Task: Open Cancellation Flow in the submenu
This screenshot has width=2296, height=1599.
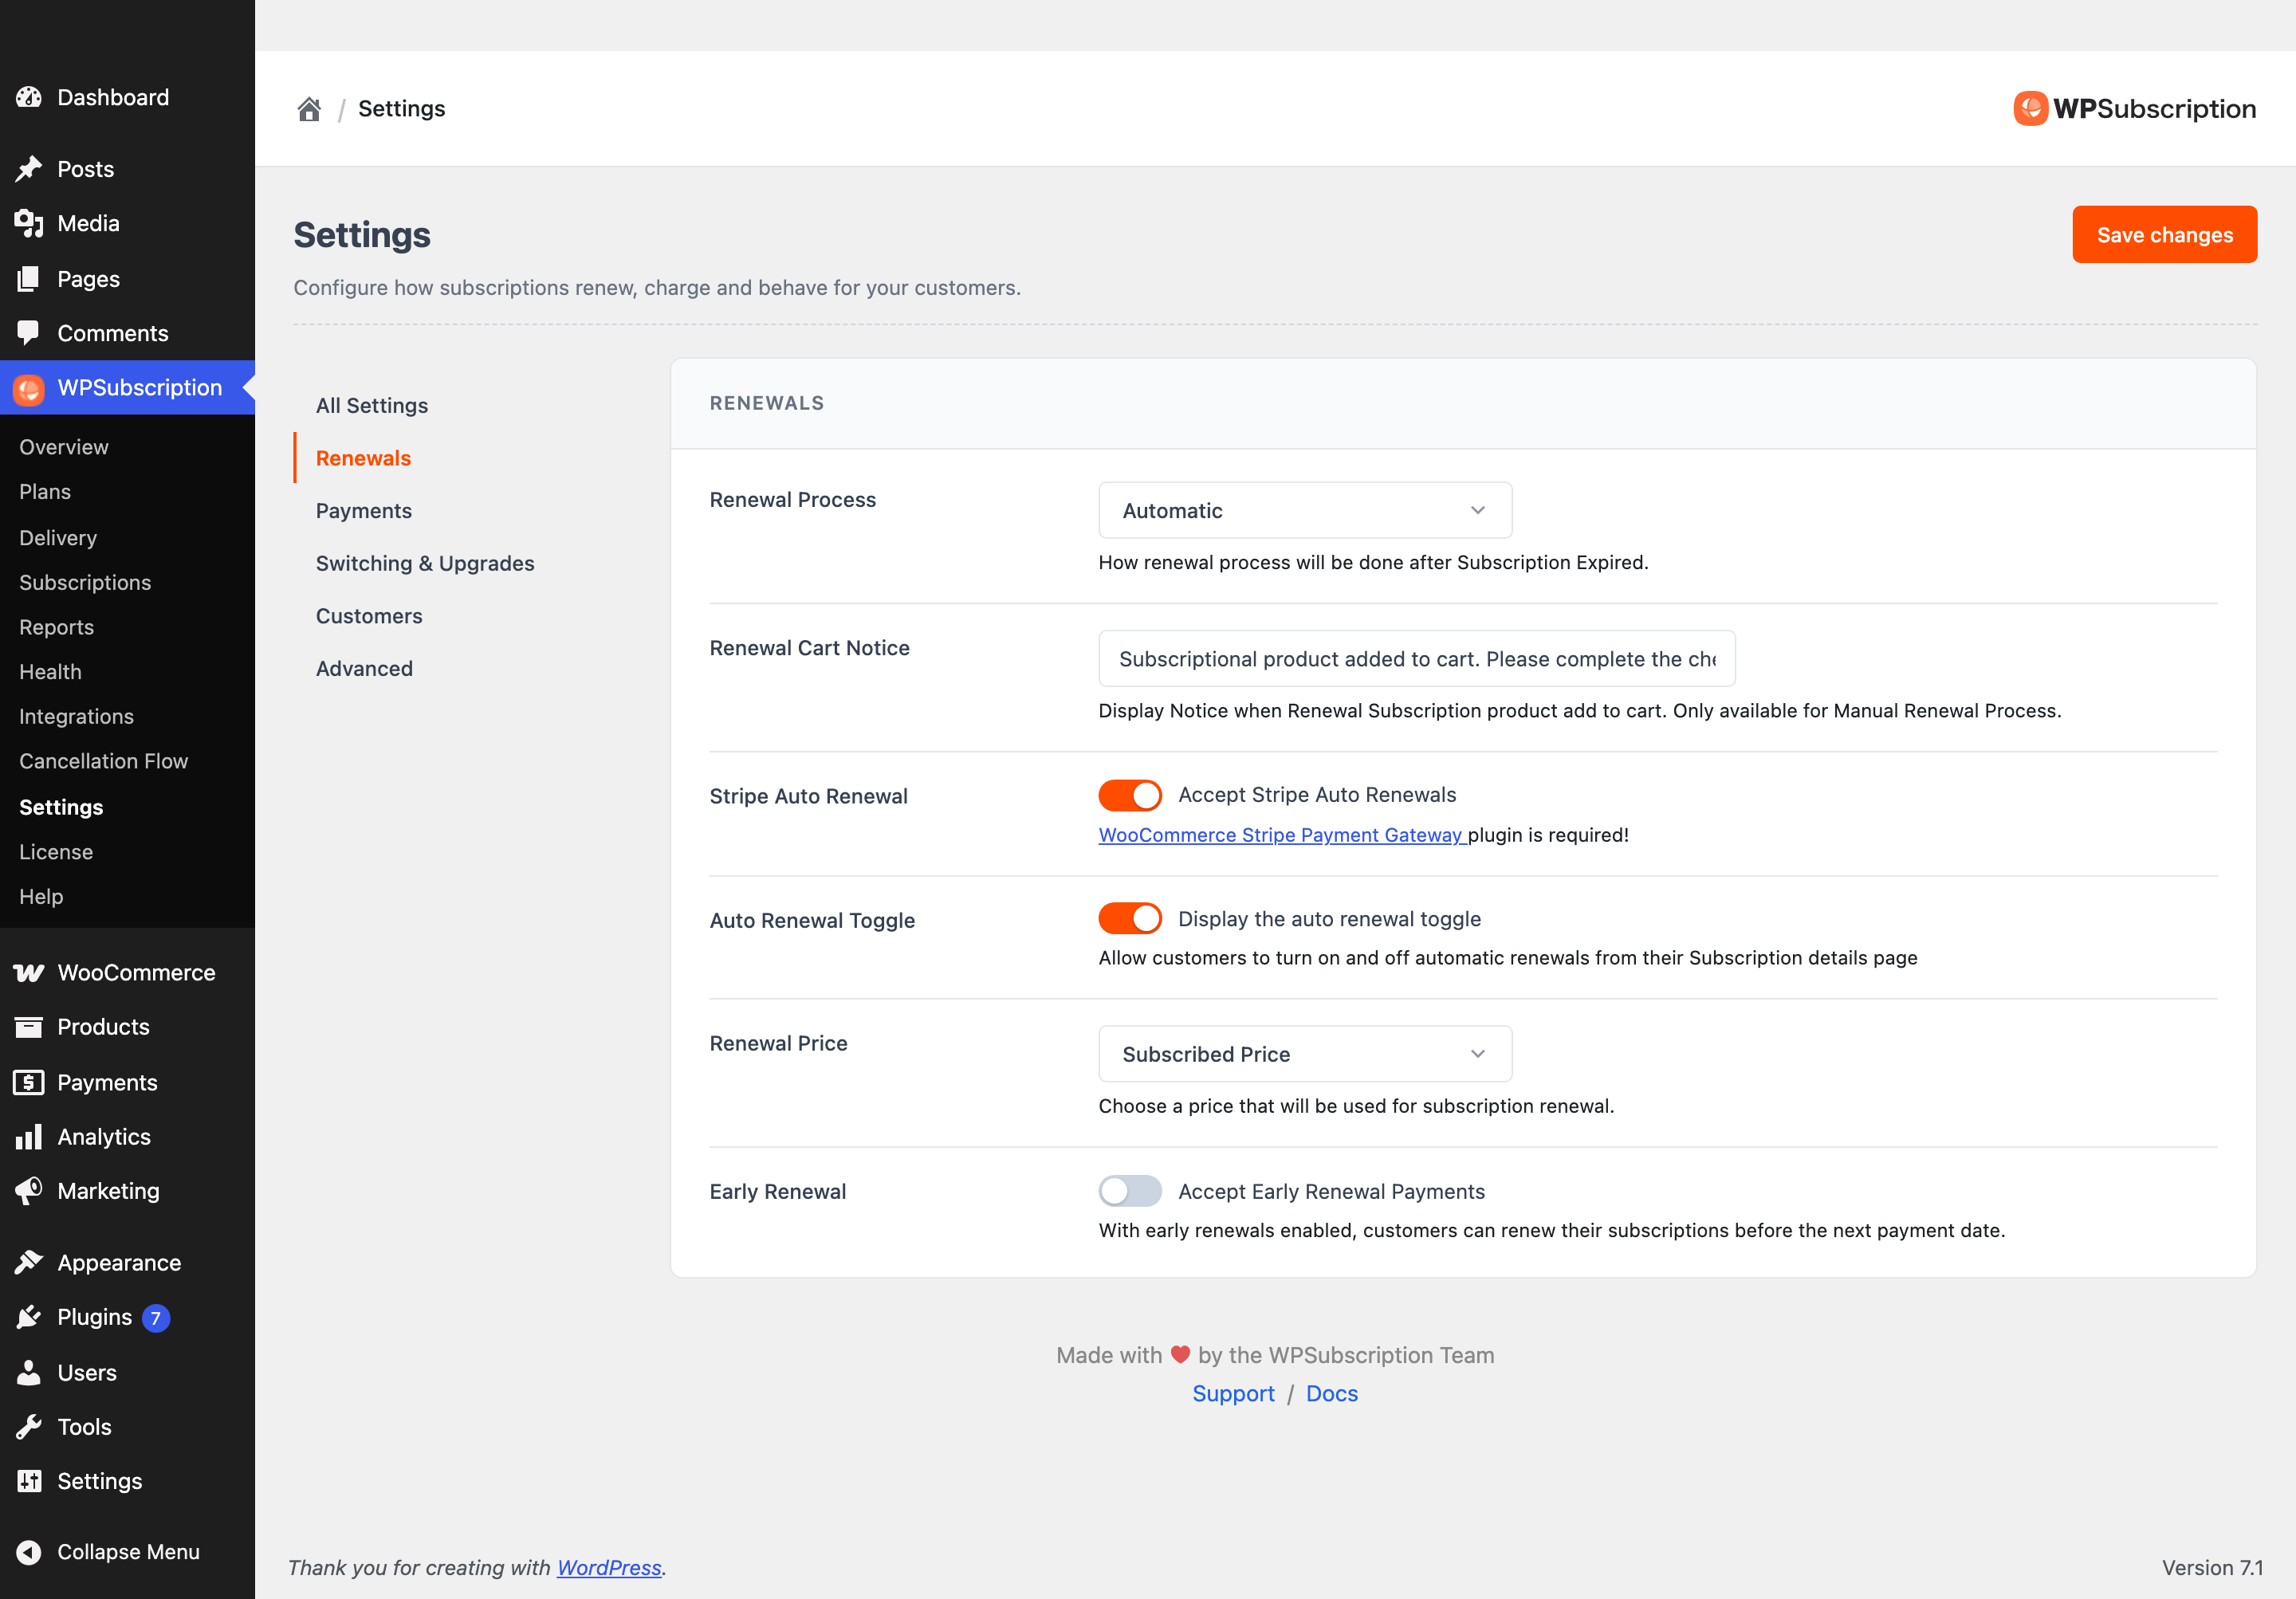Action: coord(103,761)
